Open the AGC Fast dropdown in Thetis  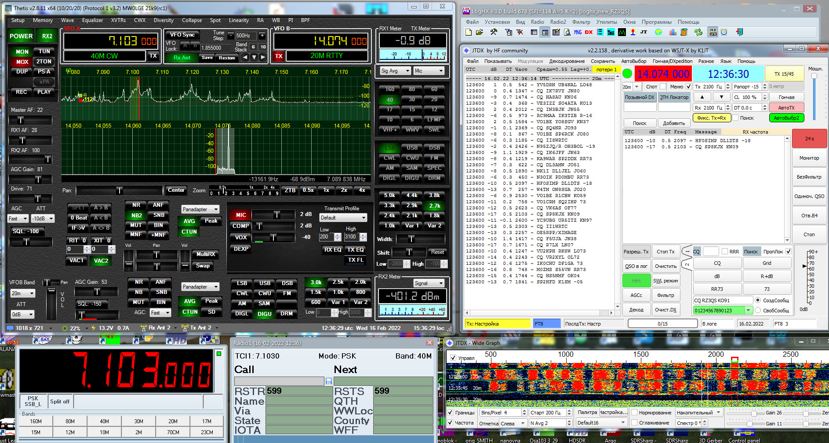click(x=18, y=219)
